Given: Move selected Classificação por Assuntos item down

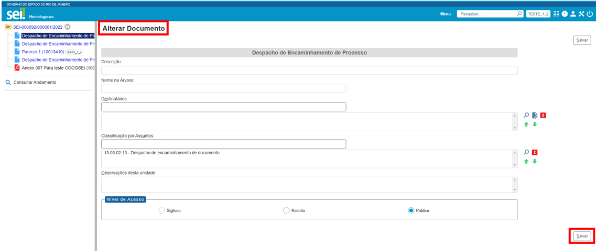Looking at the screenshot, I should [535, 161].
